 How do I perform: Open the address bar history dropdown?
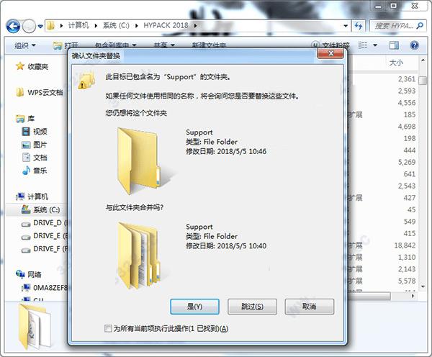[346, 26]
